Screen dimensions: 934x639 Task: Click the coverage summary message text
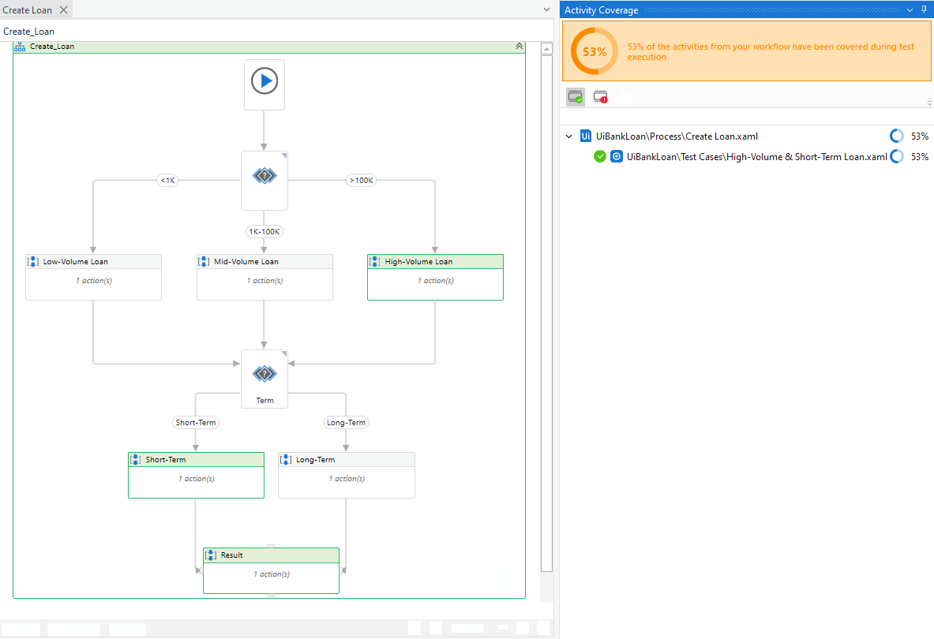(x=771, y=52)
